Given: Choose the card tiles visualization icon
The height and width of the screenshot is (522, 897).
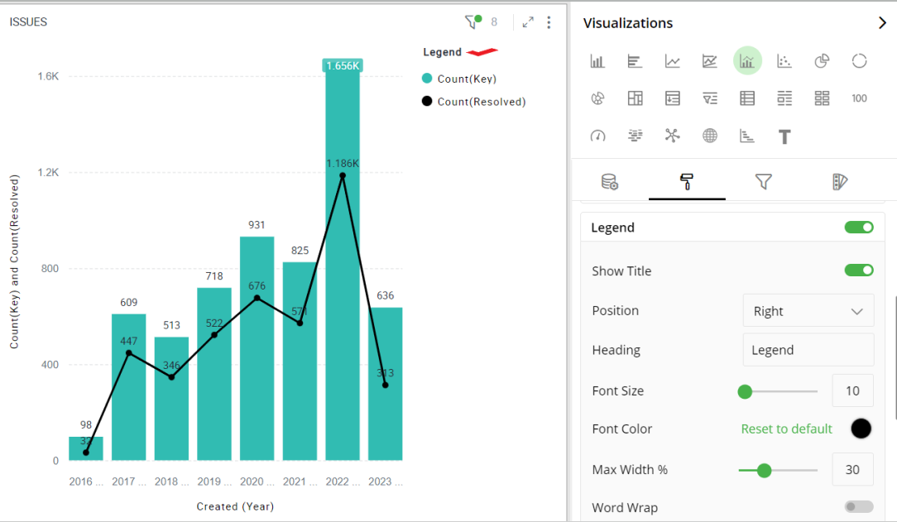Looking at the screenshot, I should click(822, 98).
